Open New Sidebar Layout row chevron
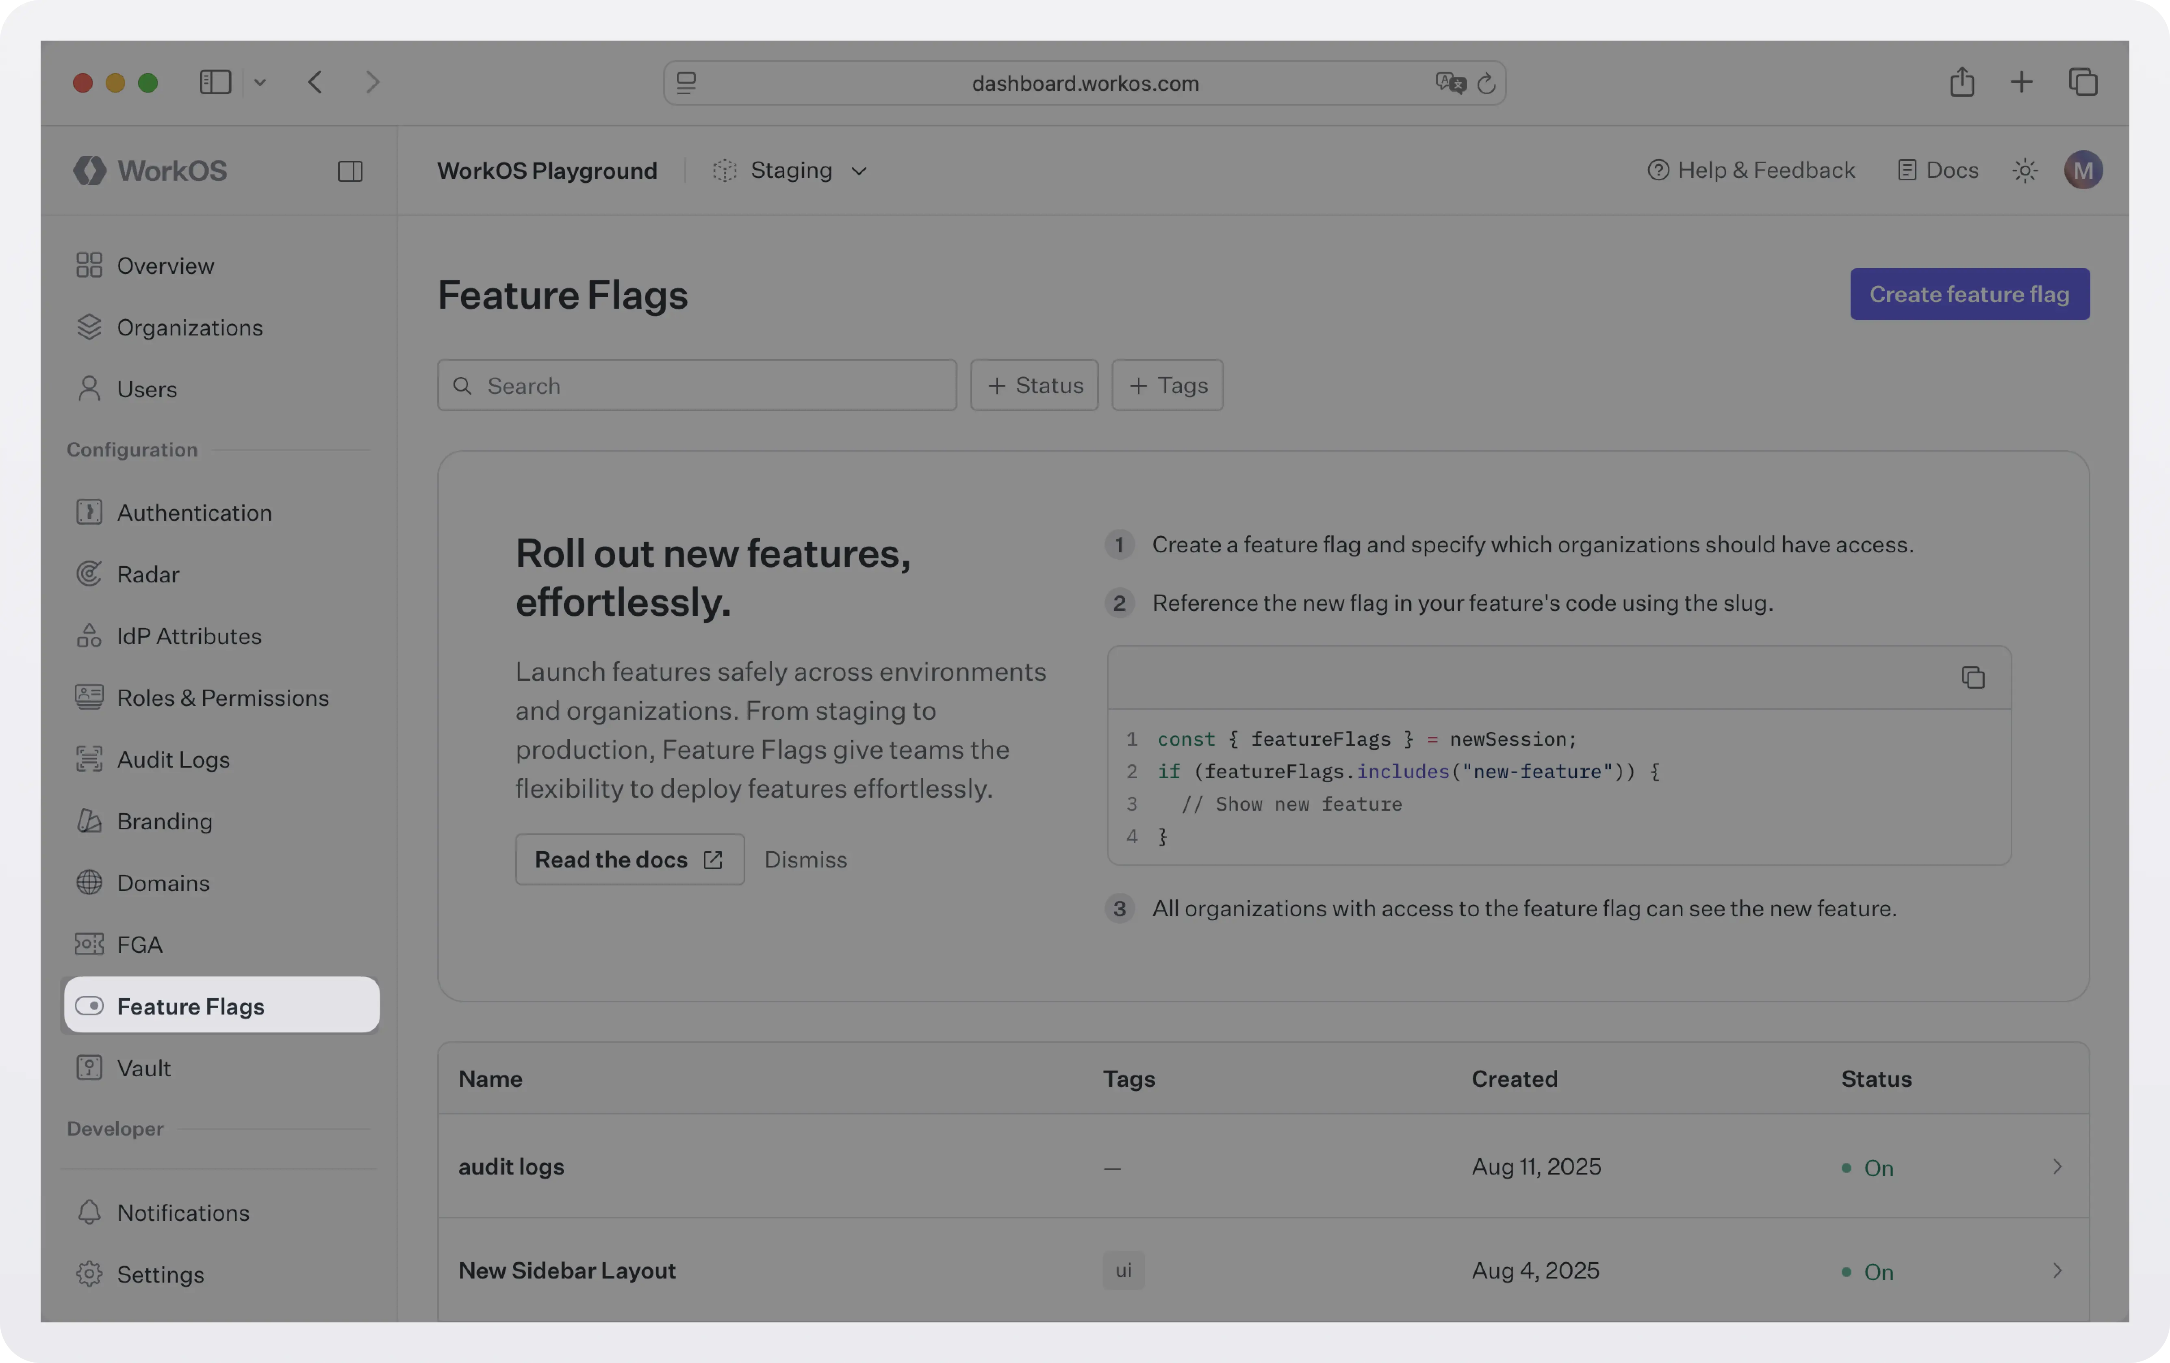 pyautogui.click(x=2057, y=1270)
